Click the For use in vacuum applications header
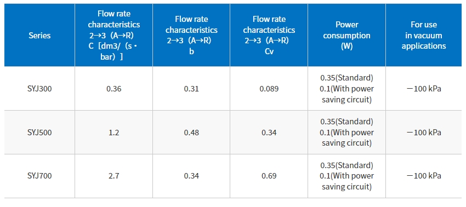This screenshot has width=466, height=207. (x=424, y=36)
